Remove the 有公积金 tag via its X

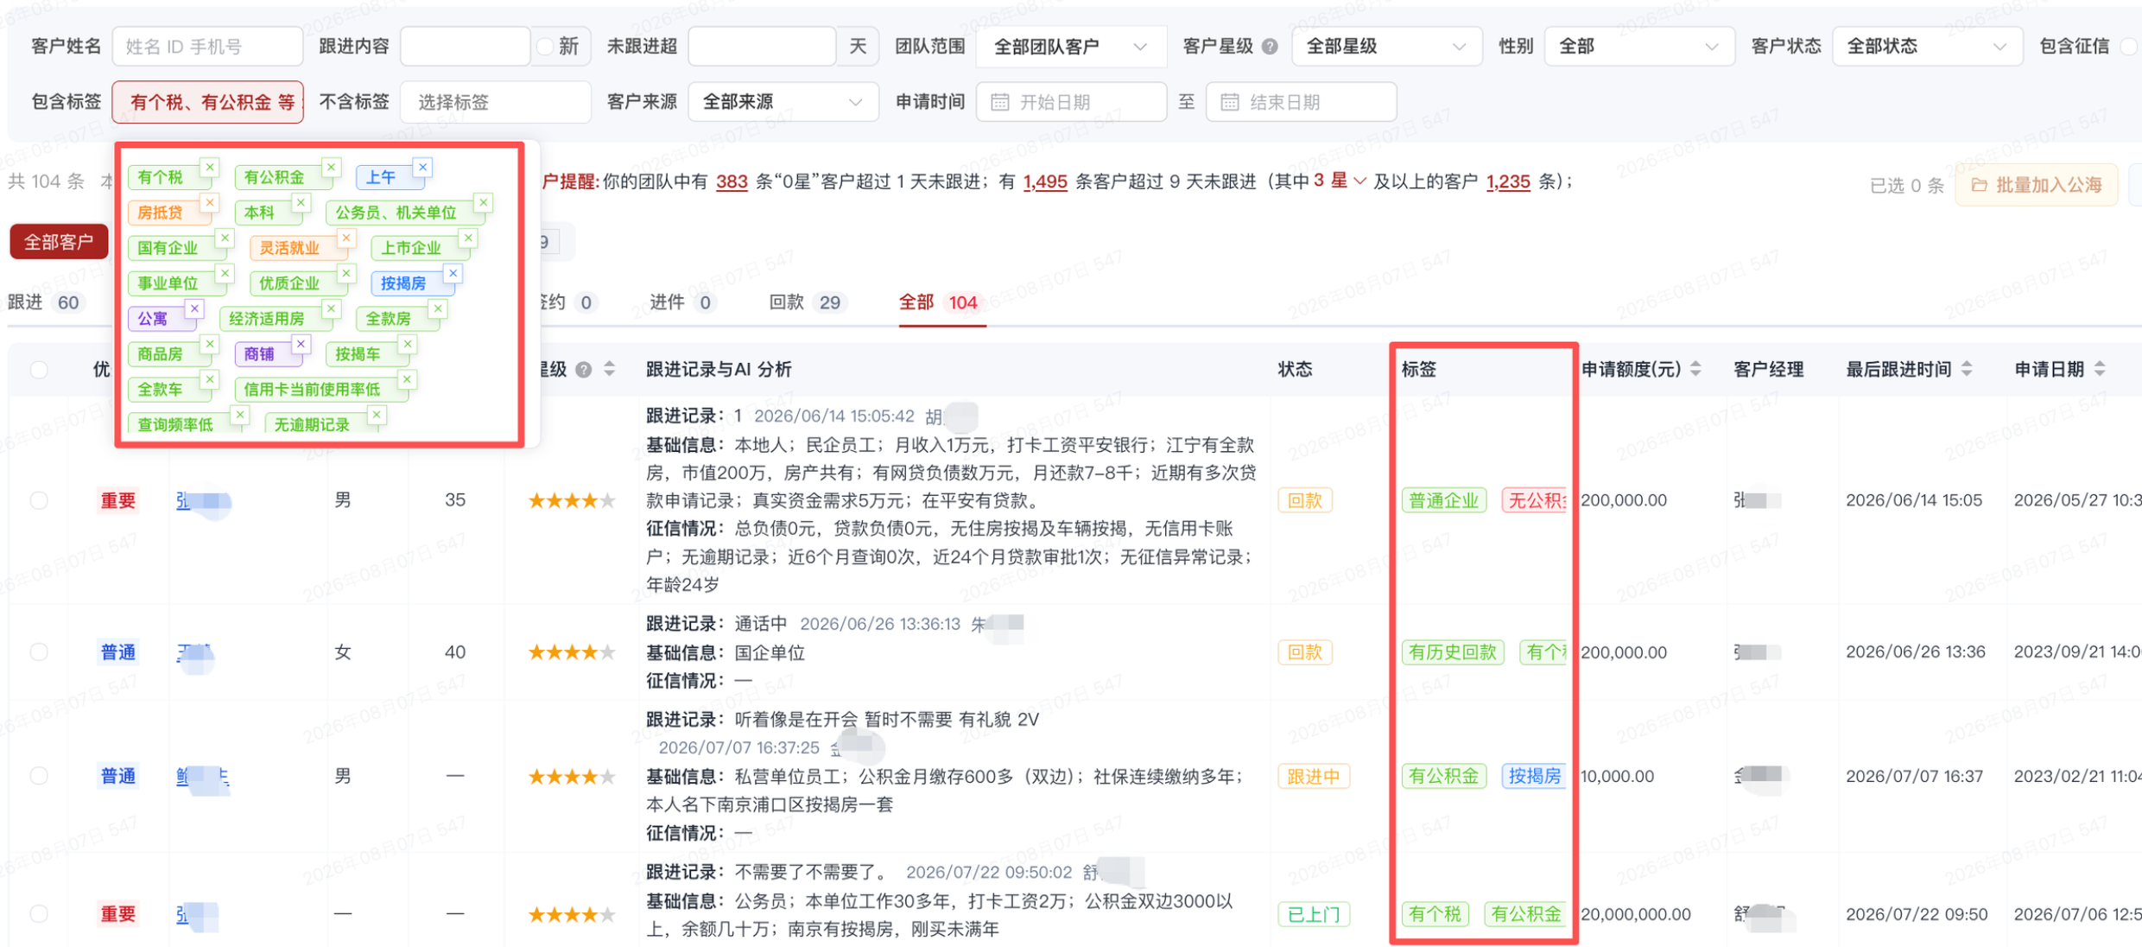pyautogui.click(x=331, y=167)
